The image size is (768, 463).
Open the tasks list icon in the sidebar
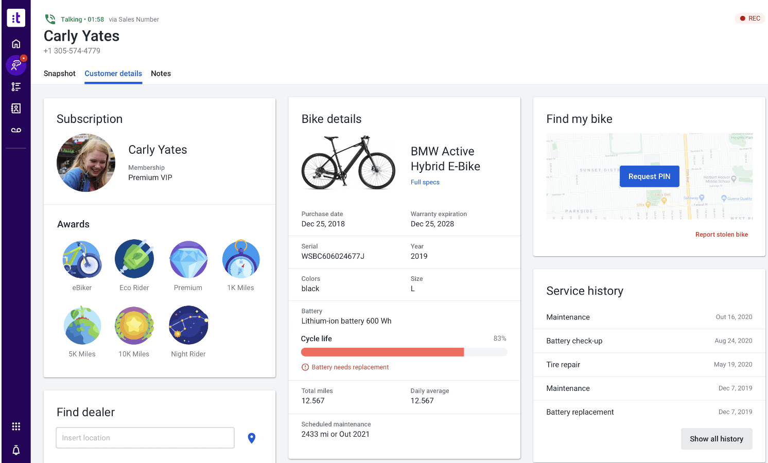point(16,87)
